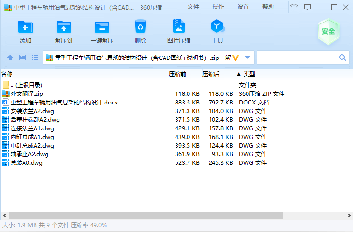This screenshot has height=232, width=353.
Task: Sort by the 压缩后 column header
Action: [211, 74]
